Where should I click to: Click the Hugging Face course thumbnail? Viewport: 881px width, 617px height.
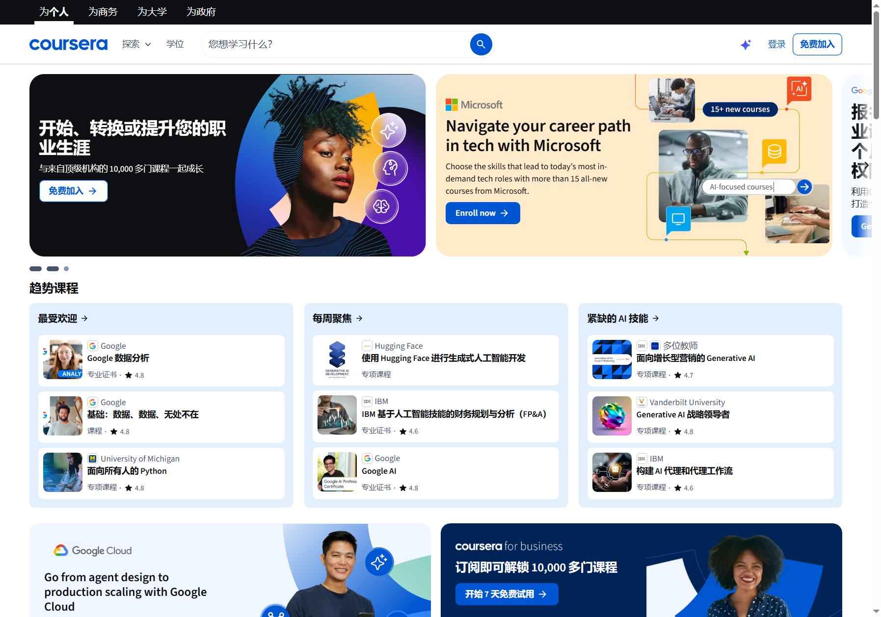(337, 360)
